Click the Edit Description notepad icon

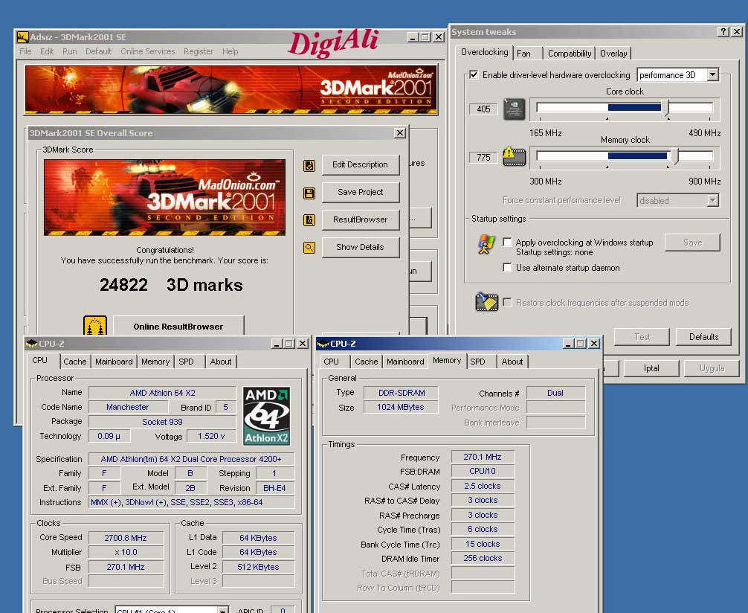(309, 166)
